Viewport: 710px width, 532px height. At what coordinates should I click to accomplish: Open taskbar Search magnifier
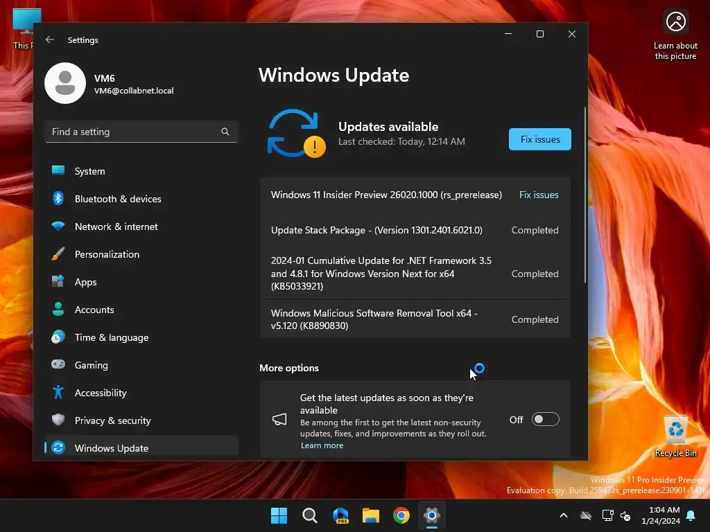point(310,515)
